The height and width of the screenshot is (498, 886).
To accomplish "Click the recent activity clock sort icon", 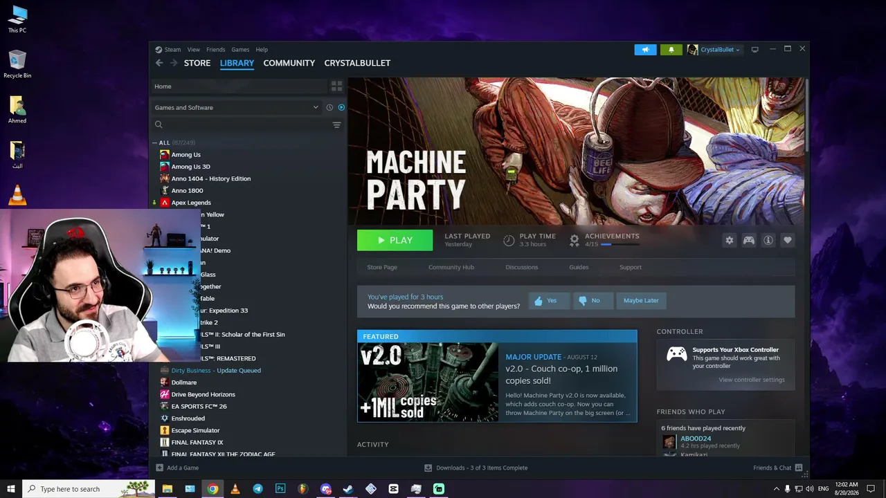I will 329,107.
